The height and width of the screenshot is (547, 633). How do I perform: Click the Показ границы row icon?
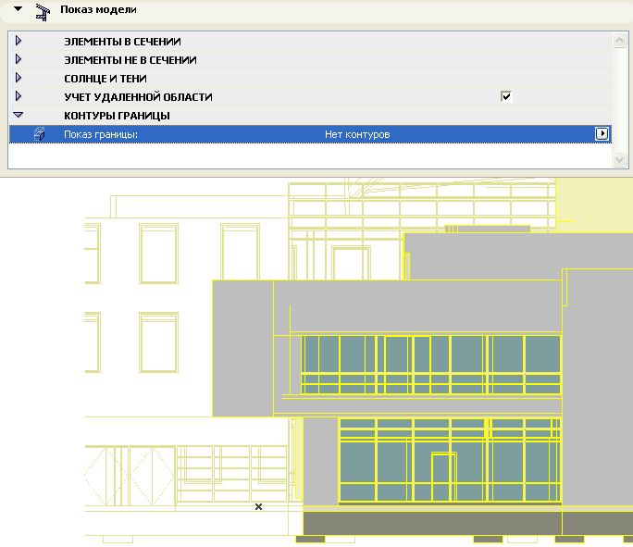click(x=39, y=134)
